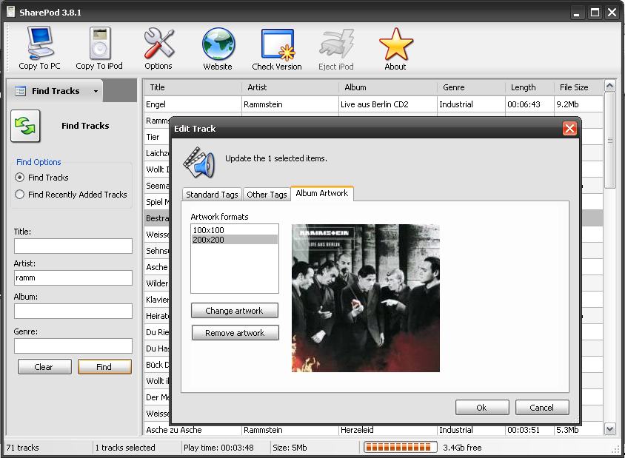This screenshot has width=625, height=458.
Task: Select the 200x200 artwork format
Action: tap(234, 240)
